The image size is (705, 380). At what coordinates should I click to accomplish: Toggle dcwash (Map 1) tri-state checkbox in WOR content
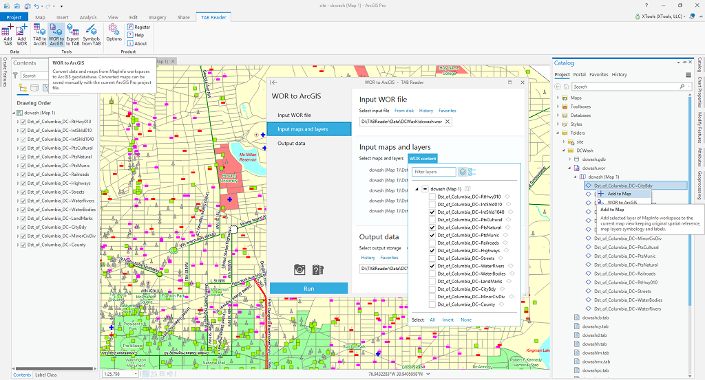click(425, 189)
